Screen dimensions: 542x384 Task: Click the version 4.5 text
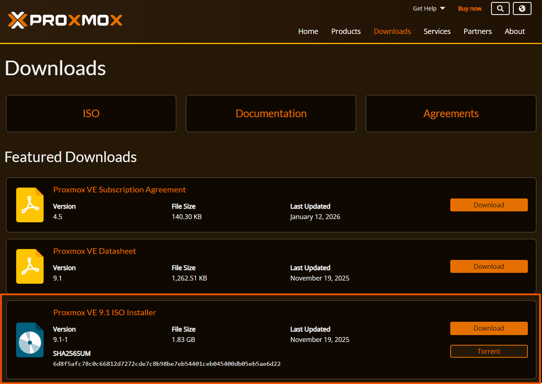coord(58,217)
